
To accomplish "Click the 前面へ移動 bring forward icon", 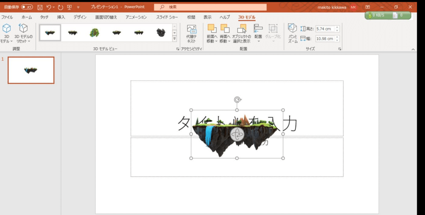I will point(212,29).
